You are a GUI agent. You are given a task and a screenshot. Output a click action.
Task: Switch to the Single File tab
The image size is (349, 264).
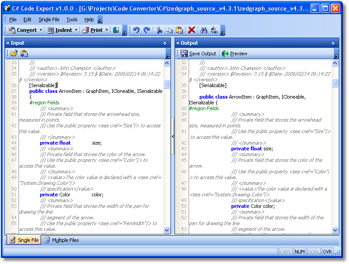pos(24,240)
